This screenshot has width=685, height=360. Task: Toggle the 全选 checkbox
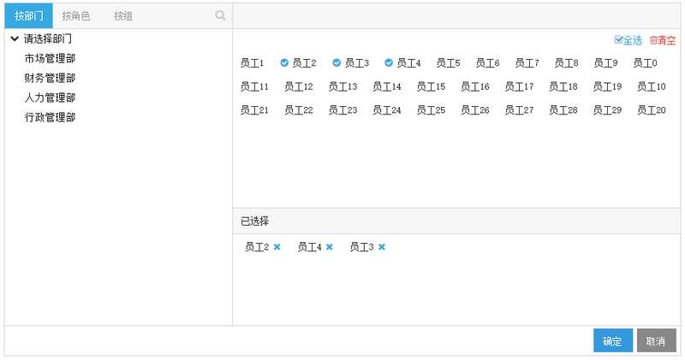tap(619, 40)
